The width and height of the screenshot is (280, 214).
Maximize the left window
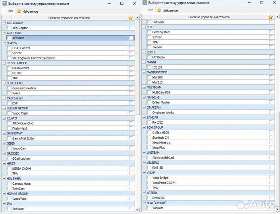point(122,3)
